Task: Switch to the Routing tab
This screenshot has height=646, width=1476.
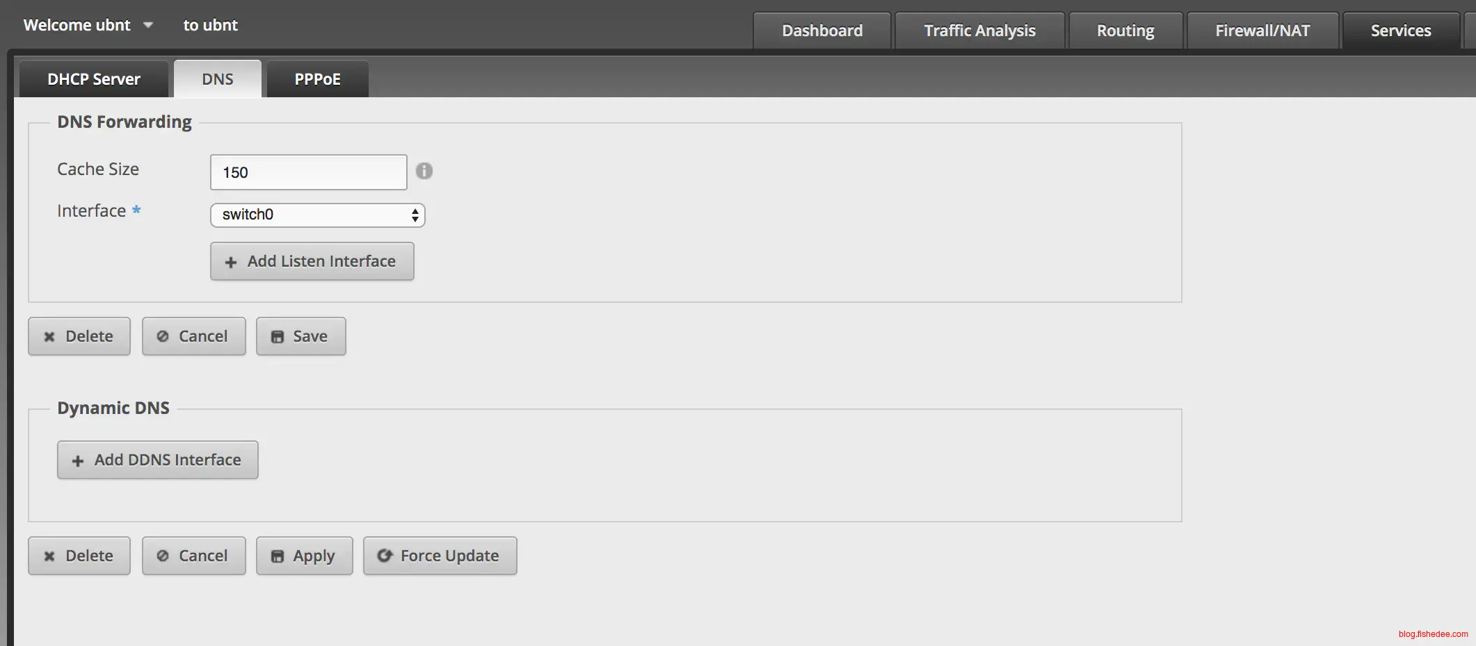Action: 1125,31
